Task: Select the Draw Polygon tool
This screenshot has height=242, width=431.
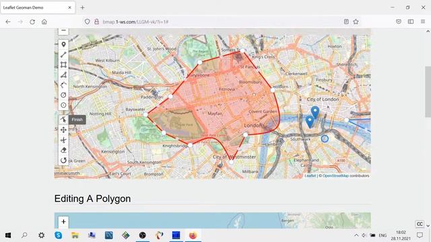Action: pos(63,75)
